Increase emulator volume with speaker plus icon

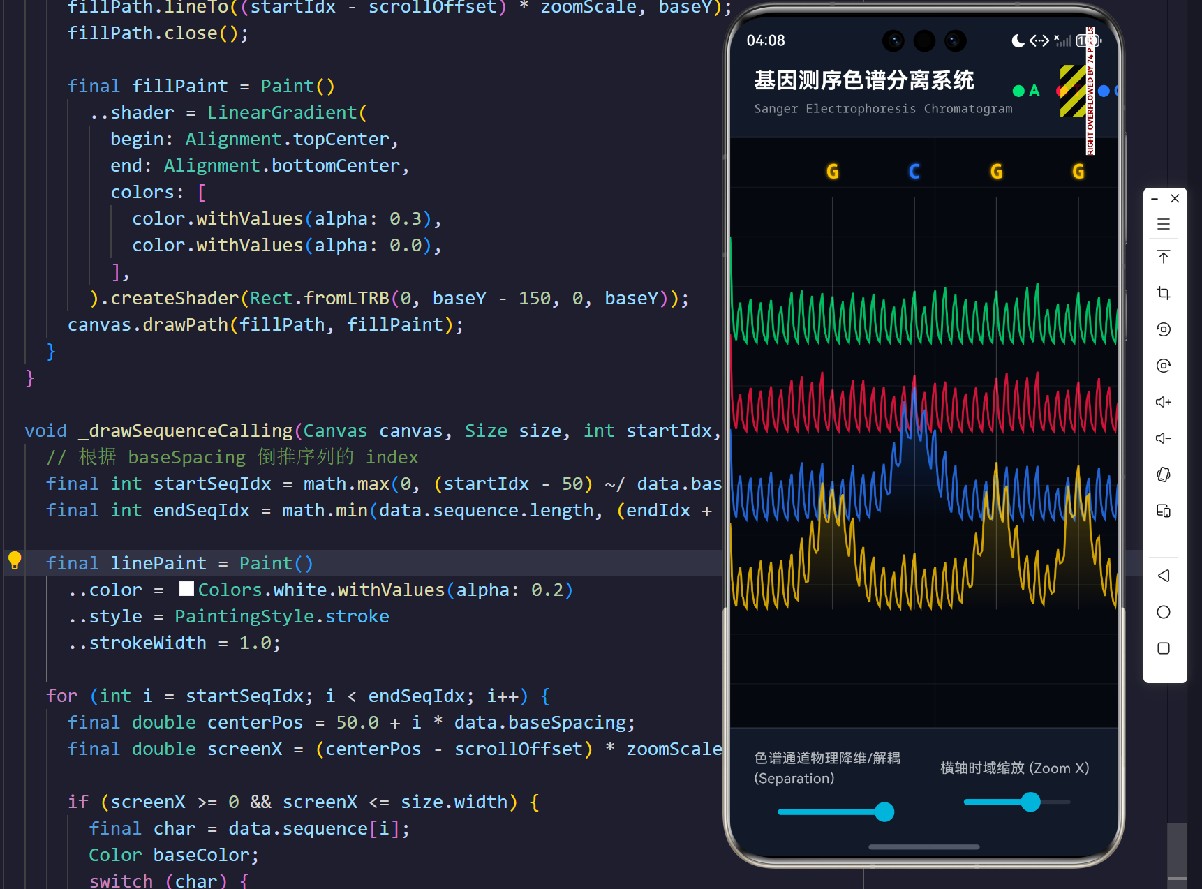[1164, 402]
